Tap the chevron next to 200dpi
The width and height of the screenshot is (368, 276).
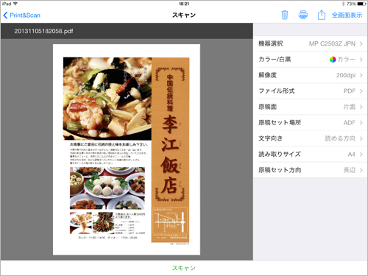tap(361, 75)
